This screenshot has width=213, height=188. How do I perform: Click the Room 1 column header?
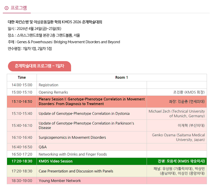point(122,78)
